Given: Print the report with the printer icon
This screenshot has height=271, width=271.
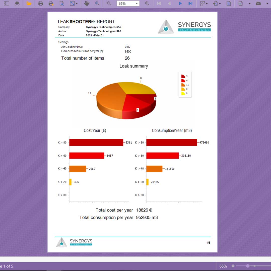Looking at the screenshot, I should [x=41, y=4].
